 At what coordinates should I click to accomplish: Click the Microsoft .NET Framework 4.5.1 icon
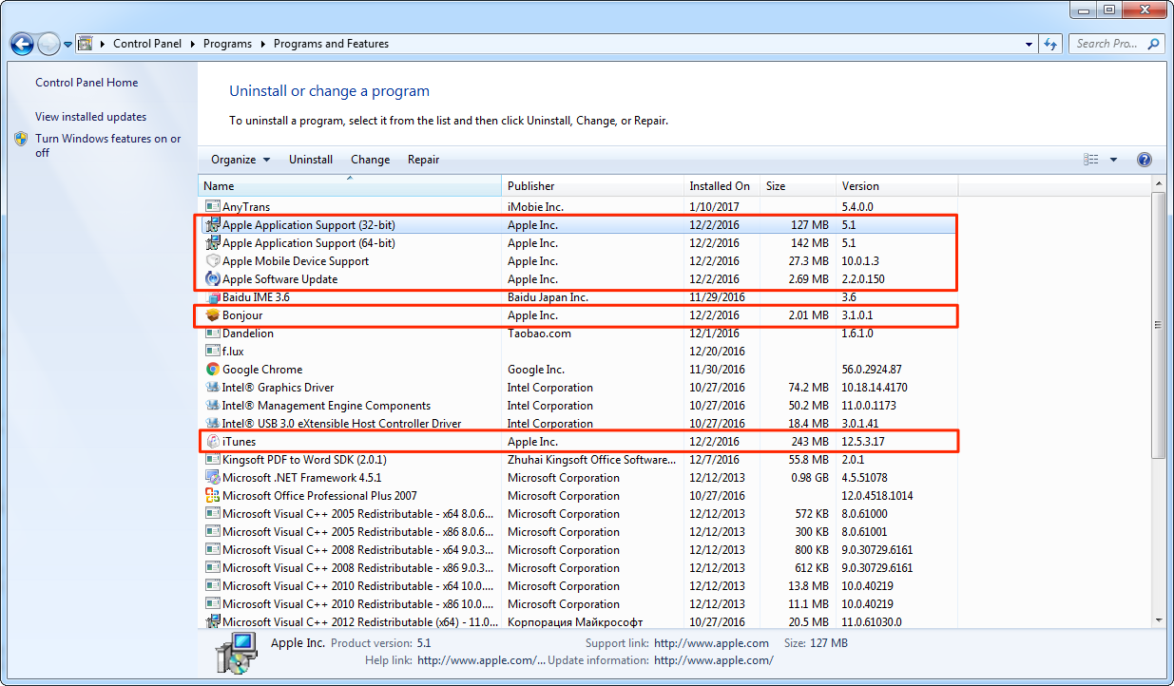click(213, 478)
